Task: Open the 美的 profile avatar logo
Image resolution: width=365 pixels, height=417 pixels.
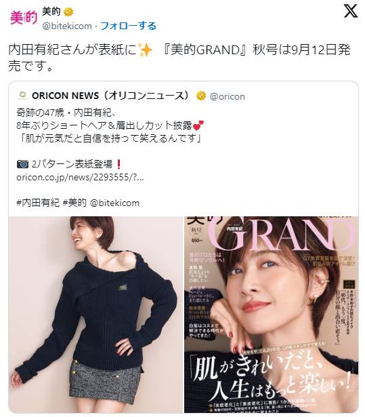Action: click(24, 18)
